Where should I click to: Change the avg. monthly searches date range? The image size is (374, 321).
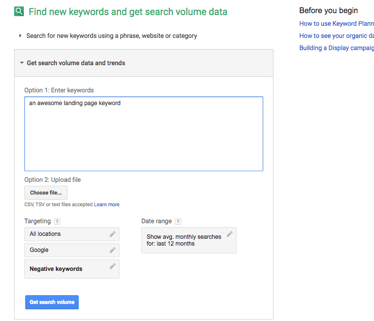coord(185,240)
